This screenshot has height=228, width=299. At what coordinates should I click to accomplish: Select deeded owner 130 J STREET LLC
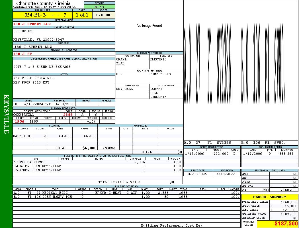(x=32, y=24)
